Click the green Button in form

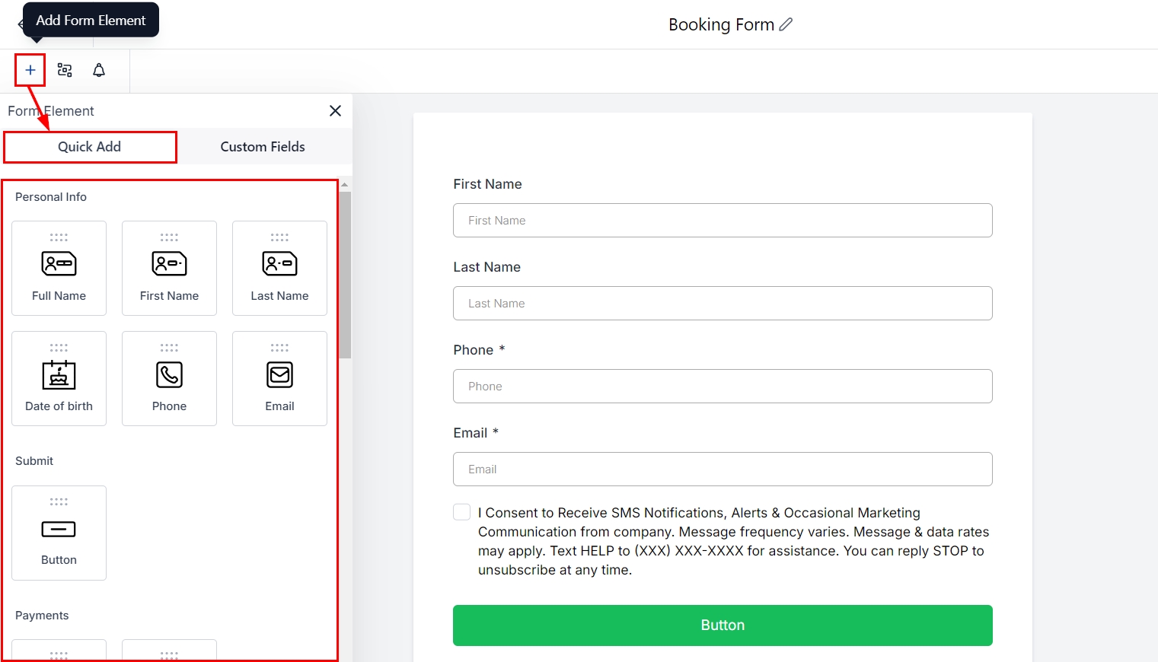[x=722, y=625]
